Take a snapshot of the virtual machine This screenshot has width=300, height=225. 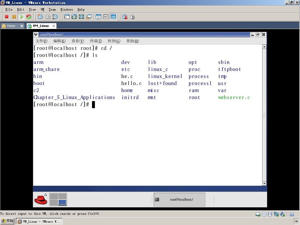pyautogui.click(x=40, y=17)
